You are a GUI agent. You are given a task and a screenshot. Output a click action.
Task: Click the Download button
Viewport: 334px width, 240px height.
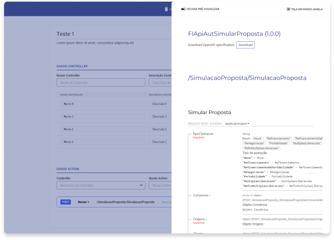245,45
